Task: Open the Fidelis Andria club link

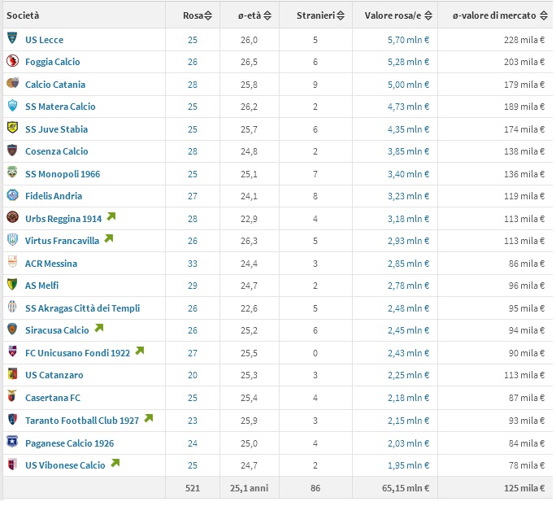Action: (54, 196)
